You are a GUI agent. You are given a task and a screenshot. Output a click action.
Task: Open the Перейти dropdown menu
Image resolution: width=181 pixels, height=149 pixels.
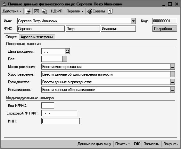75,11
